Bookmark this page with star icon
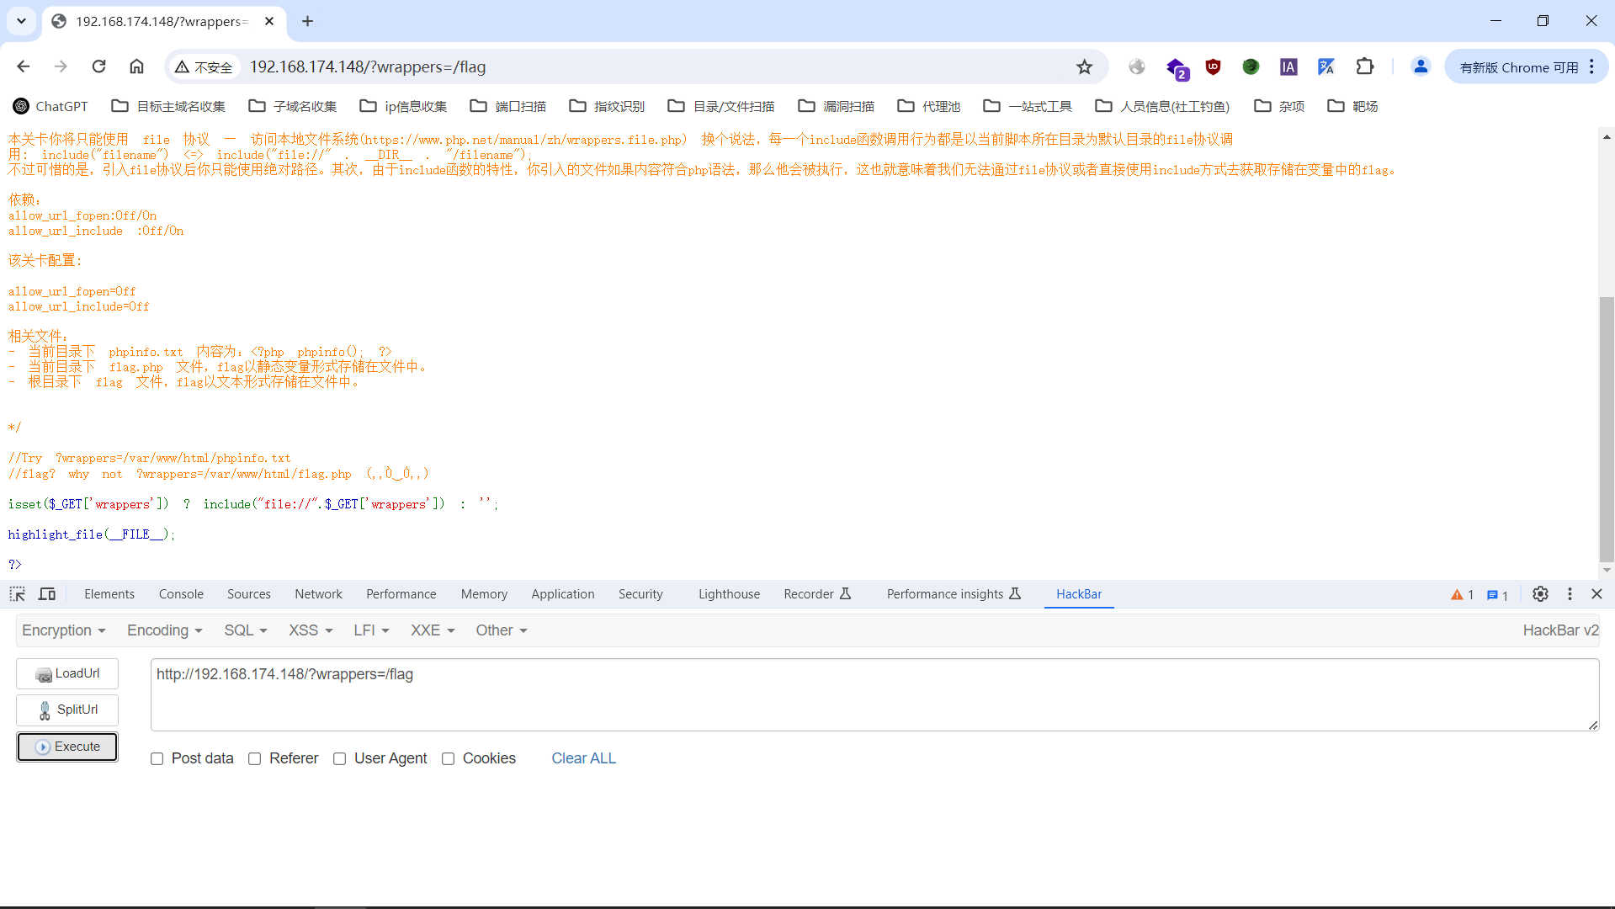Screen dimensions: 1615x909 click(1084, 66)
